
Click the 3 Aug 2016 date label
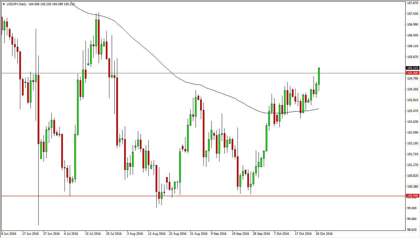(x=134, y=233)
